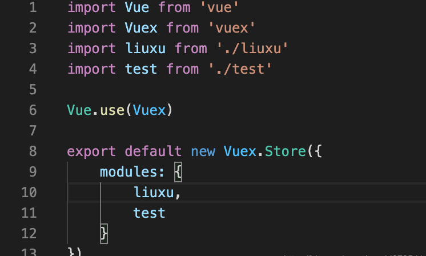Click the './liuxu' import path string
The image size is (426, 256).
(x=252, y=49)
